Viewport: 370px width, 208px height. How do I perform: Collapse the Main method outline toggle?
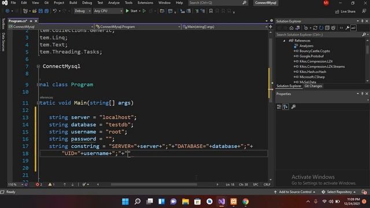tap(38, 103)
